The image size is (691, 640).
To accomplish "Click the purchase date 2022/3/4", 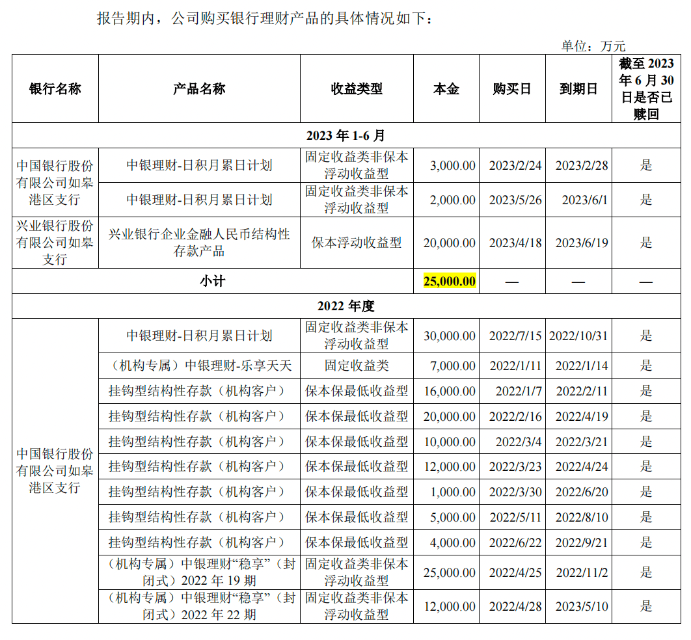I will pyautogui.click(x=519, y=442).
